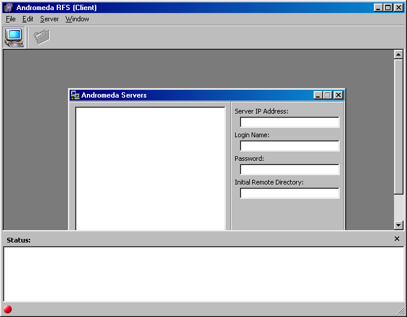Open the Window menu
This screenshot has height=317, width=407.
[77, 19]
